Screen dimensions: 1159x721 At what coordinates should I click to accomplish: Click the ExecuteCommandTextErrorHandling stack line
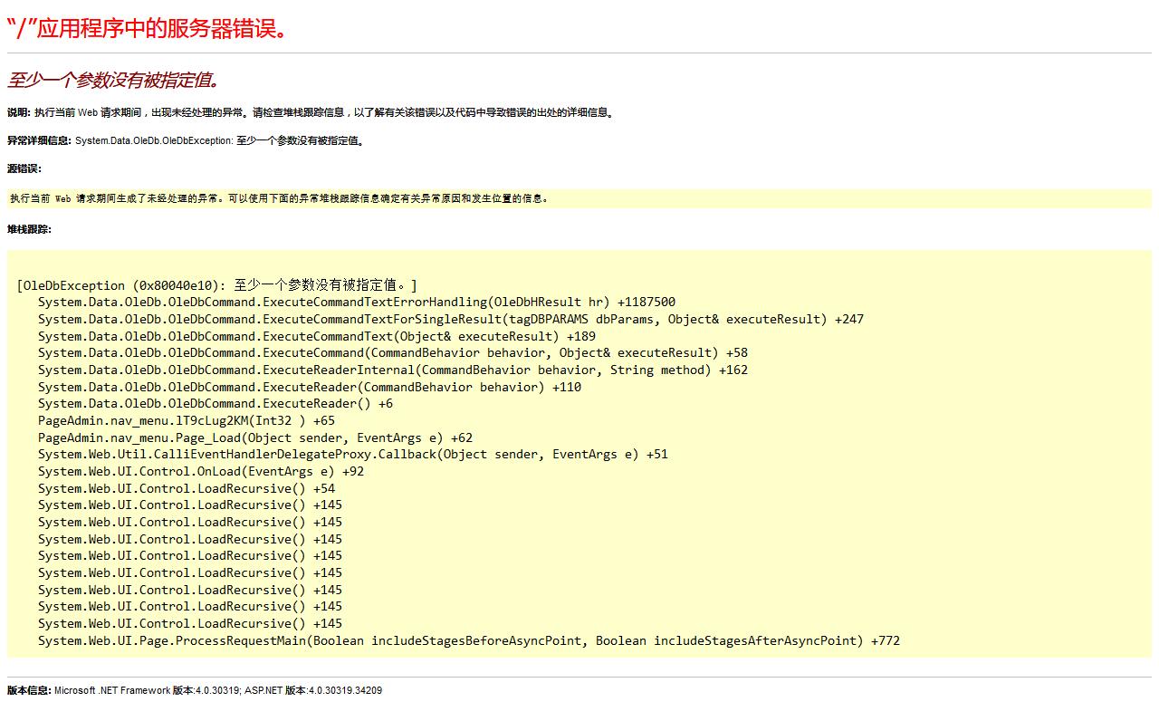356,303
